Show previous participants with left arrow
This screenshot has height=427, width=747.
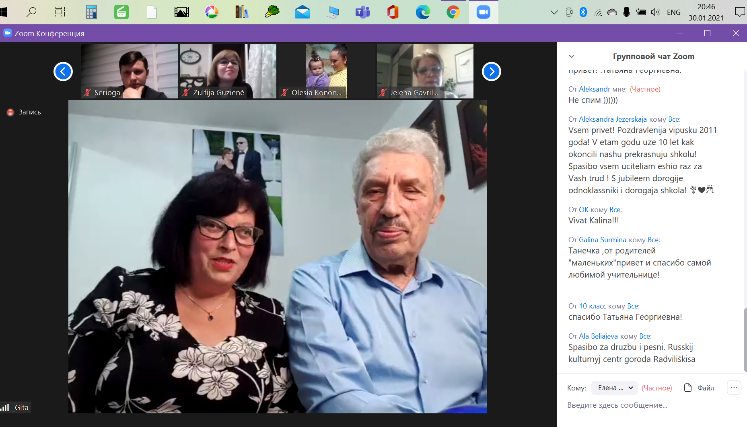[63, 72]
